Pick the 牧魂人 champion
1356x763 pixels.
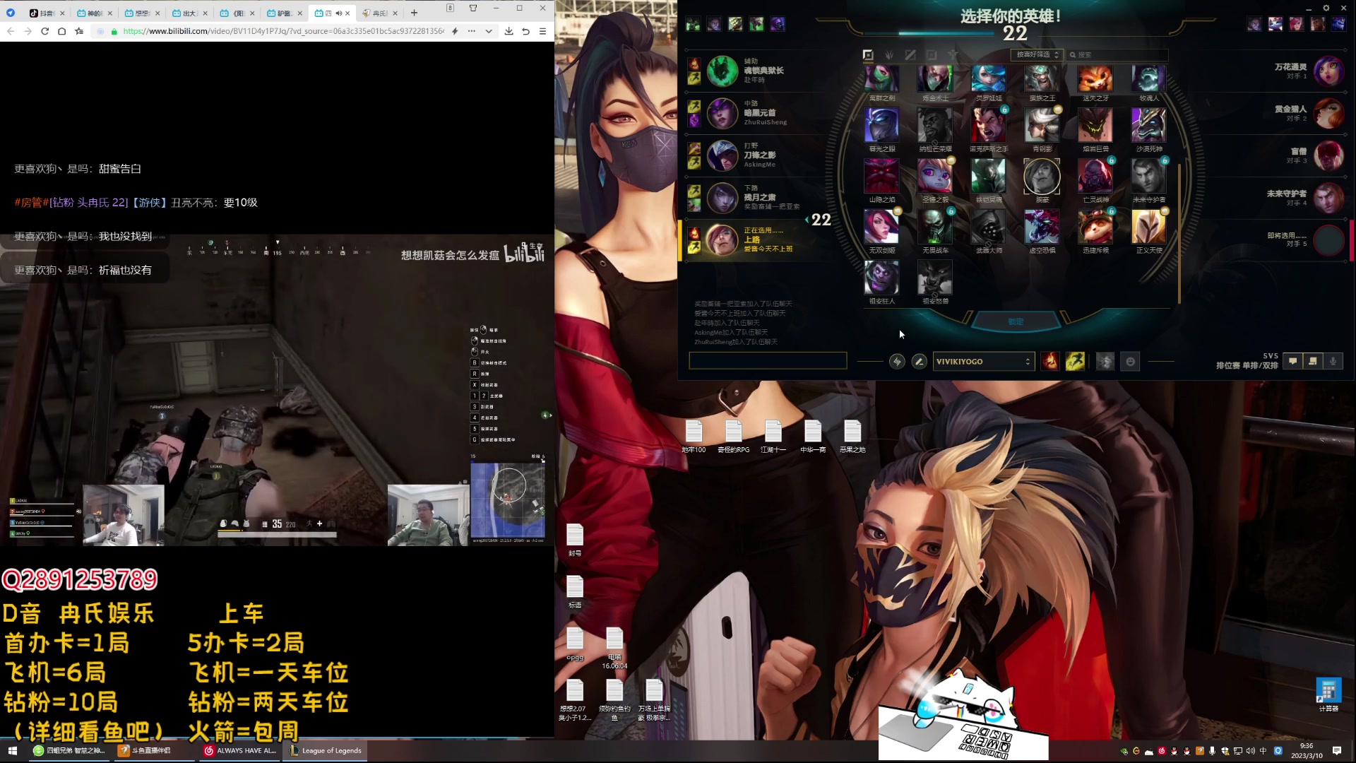pyautogui.click(x=1149, y=78)
